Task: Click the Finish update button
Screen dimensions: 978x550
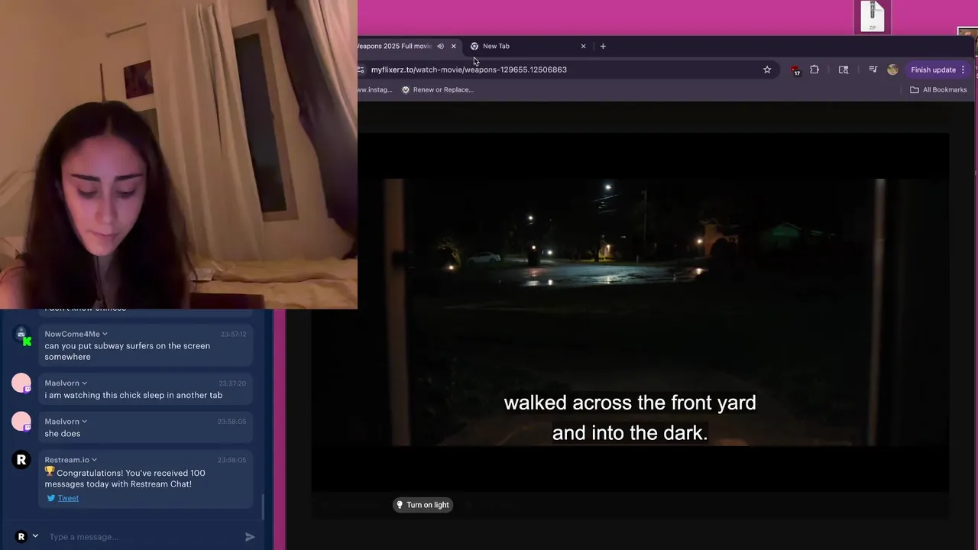Action: 933,70
